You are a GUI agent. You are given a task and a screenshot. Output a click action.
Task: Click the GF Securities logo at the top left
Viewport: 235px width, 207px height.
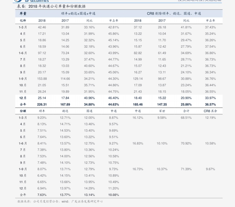pos(32,1)
